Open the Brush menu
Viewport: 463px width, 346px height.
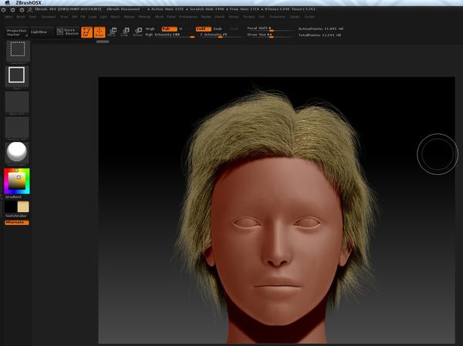(21, 15)
